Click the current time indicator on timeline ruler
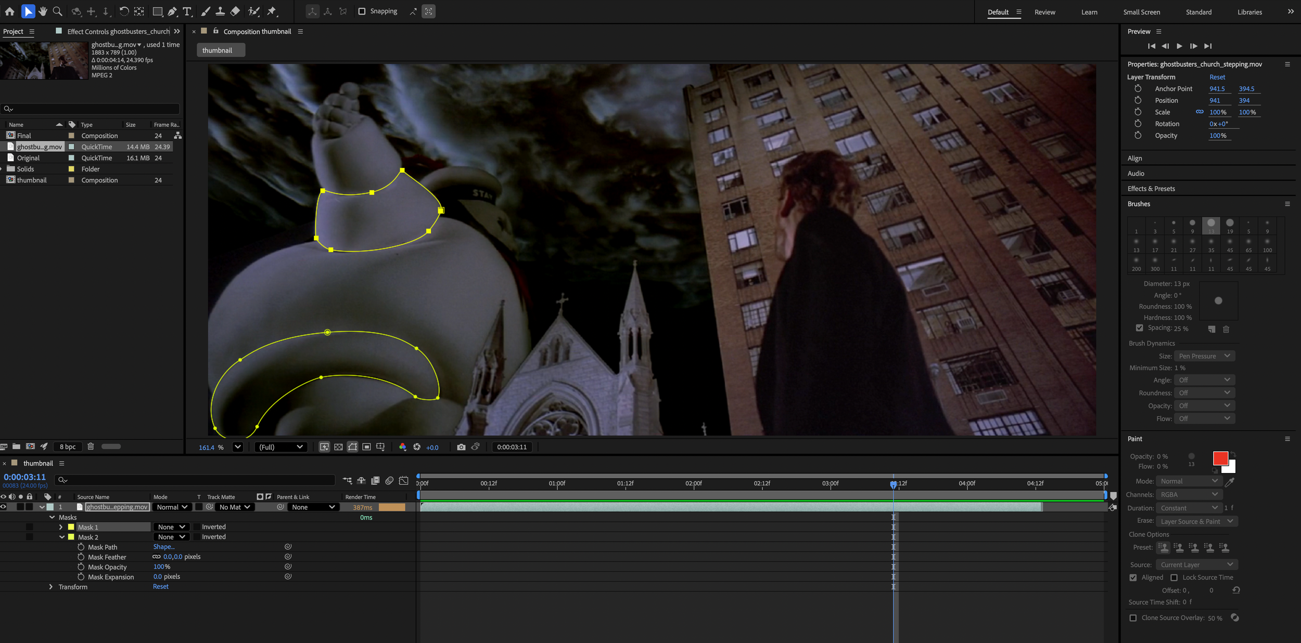1301x643 pixels. 893,484
